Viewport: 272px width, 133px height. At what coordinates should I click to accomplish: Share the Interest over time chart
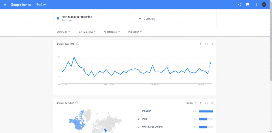click(x=212, y=44)
